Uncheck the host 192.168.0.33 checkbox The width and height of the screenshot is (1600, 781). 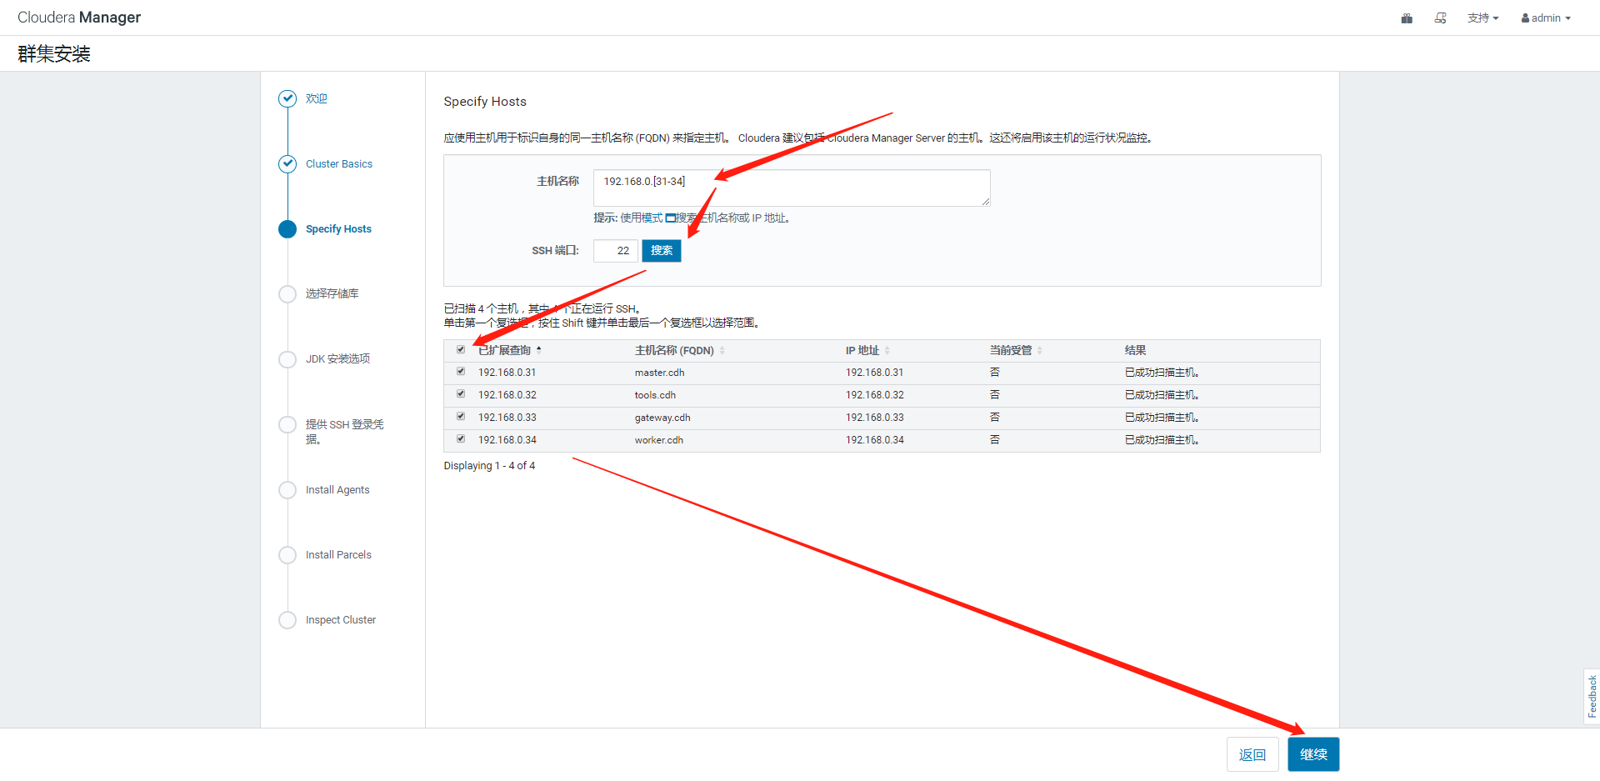(x=461, y=417)
